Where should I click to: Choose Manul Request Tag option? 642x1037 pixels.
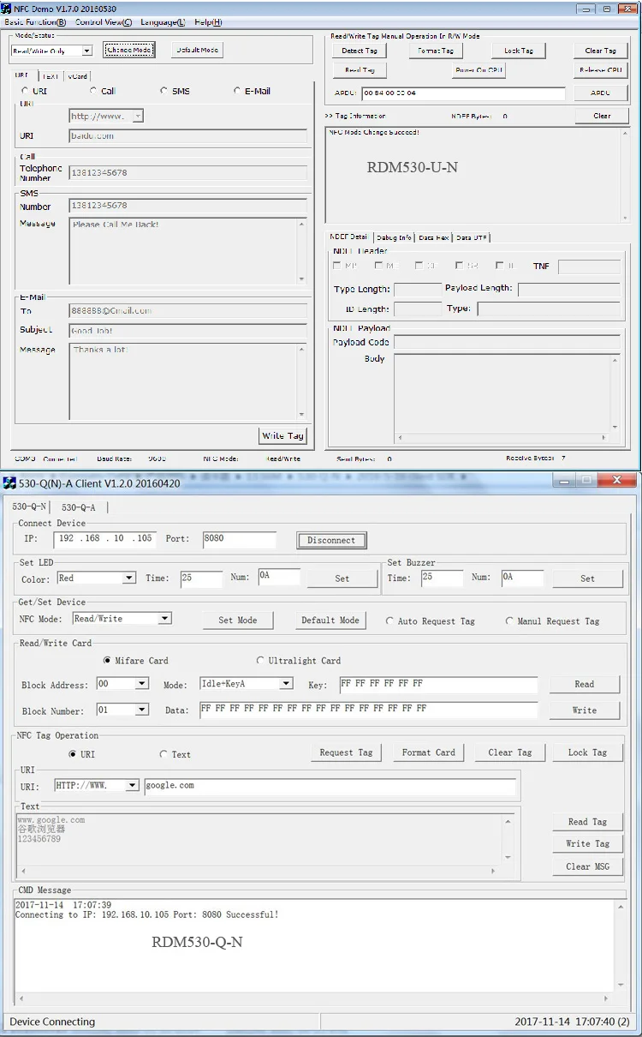tap(510, 621)
